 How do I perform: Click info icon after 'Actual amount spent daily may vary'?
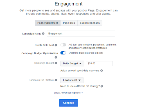coord(102,71)
